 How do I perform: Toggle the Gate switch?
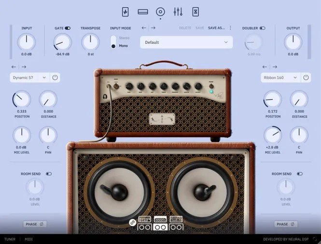pyautogui.click(x=68, y=28)
